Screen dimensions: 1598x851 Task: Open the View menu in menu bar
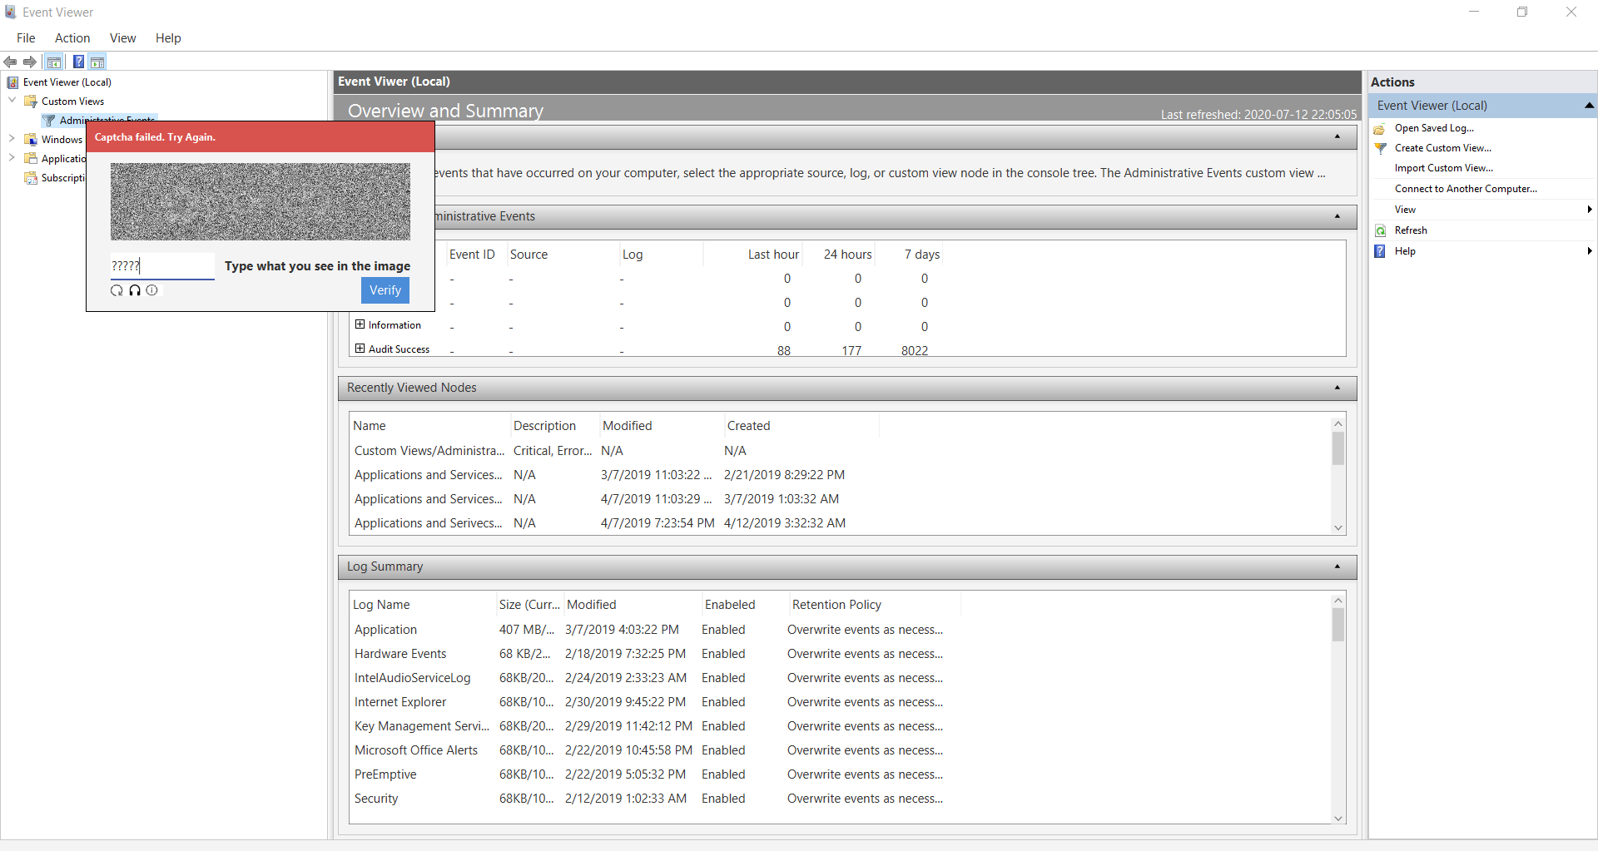tap(122, 38)
